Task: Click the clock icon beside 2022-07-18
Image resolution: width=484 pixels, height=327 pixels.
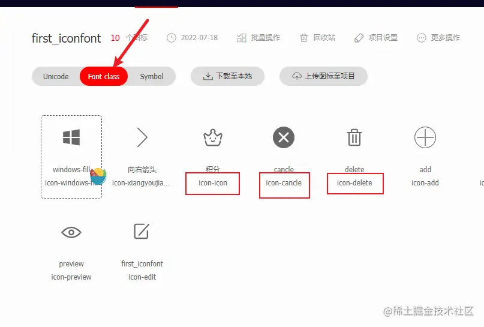Action: [x=172, y=38]
